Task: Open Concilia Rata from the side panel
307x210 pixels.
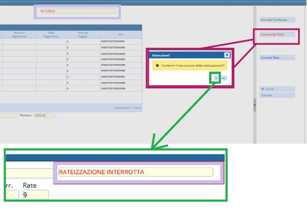Action: [277, 58]
